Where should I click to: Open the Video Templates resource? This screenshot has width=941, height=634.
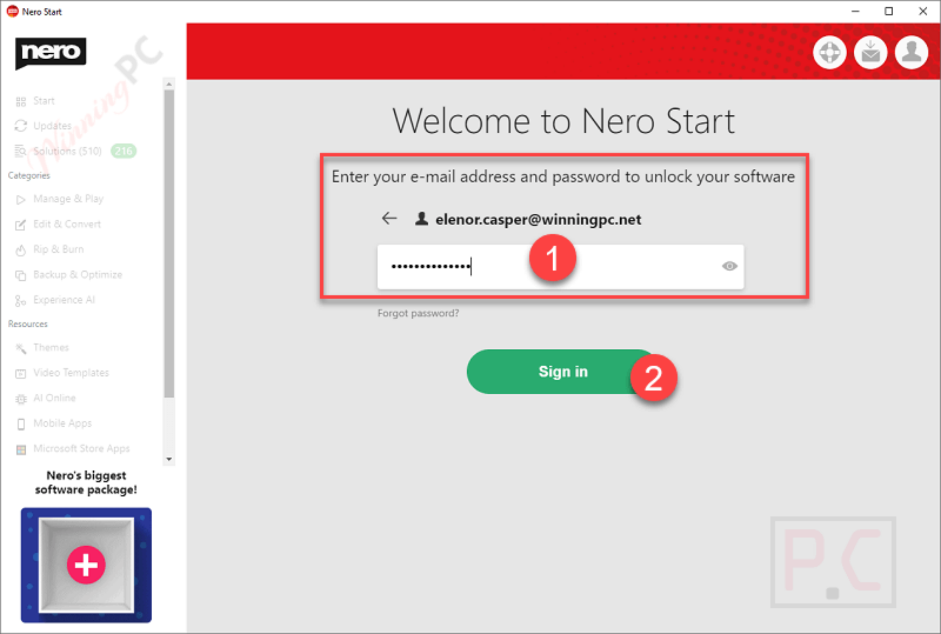click(x=71, y=373)
